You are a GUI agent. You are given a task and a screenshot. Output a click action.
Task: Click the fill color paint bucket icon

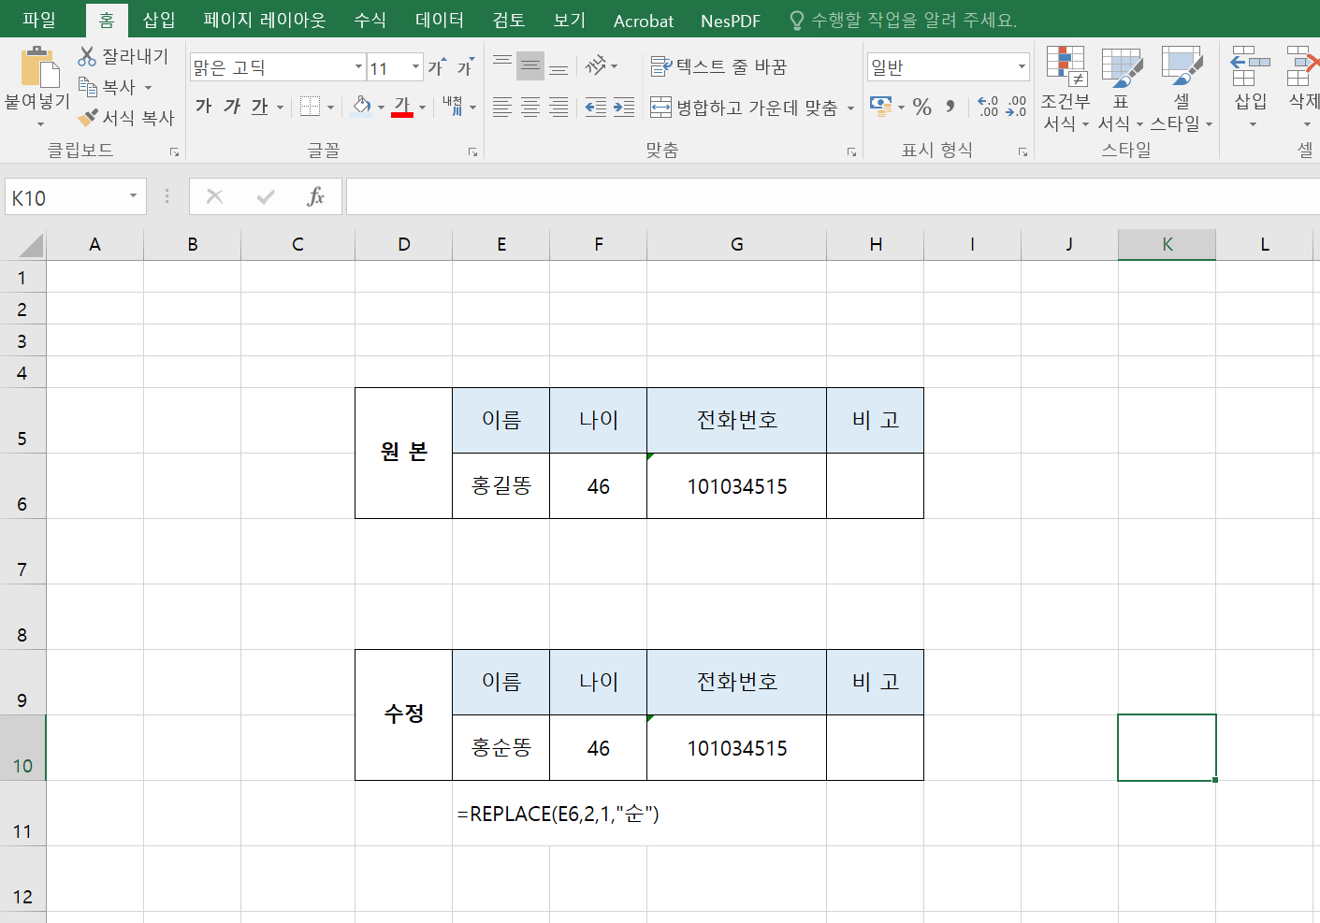coord(361,107)
